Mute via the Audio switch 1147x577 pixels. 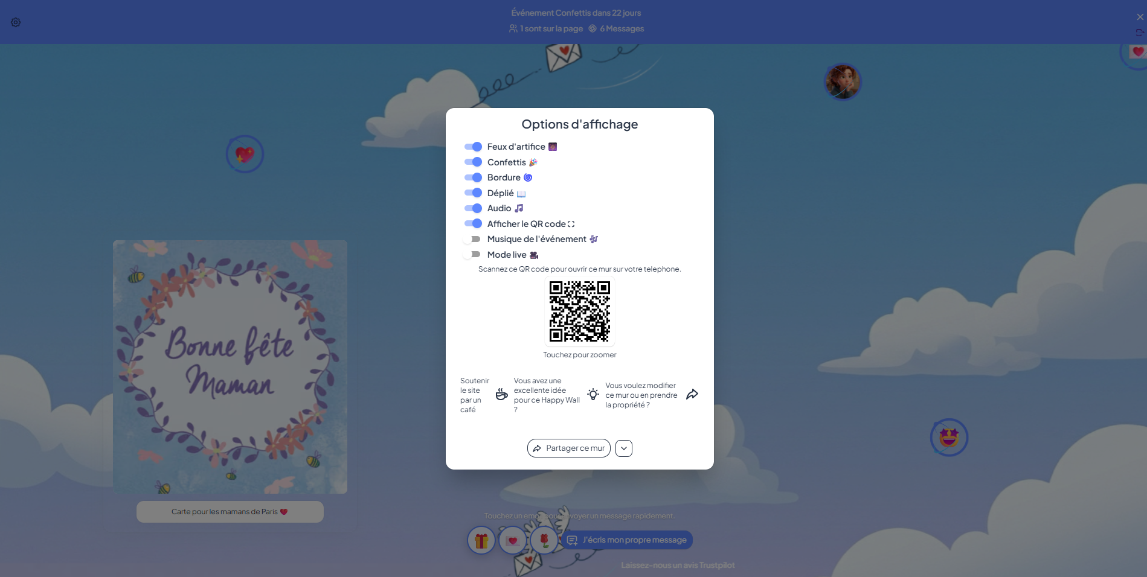(473, 208)
